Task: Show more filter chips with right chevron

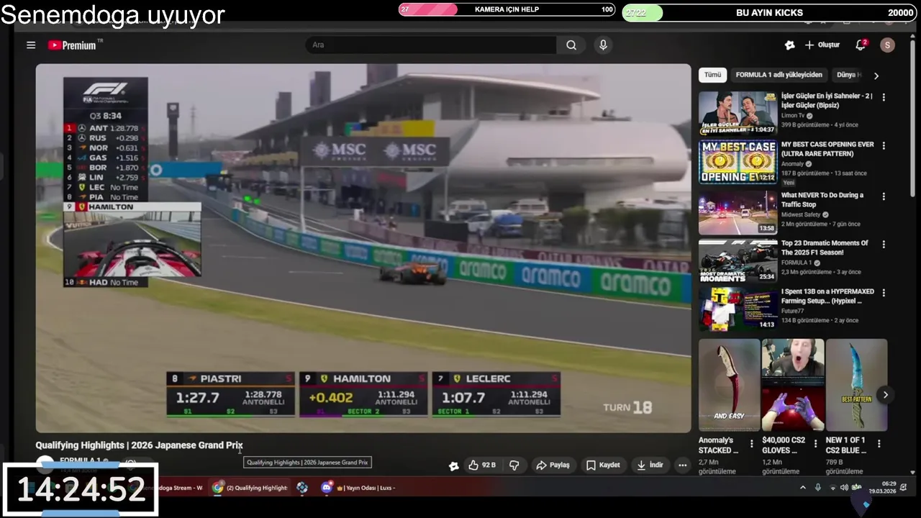Action: [x=876, y=75]
